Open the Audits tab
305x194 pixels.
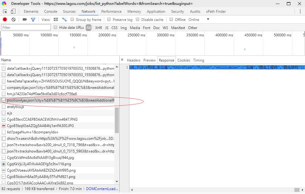[x=195, y=12]
